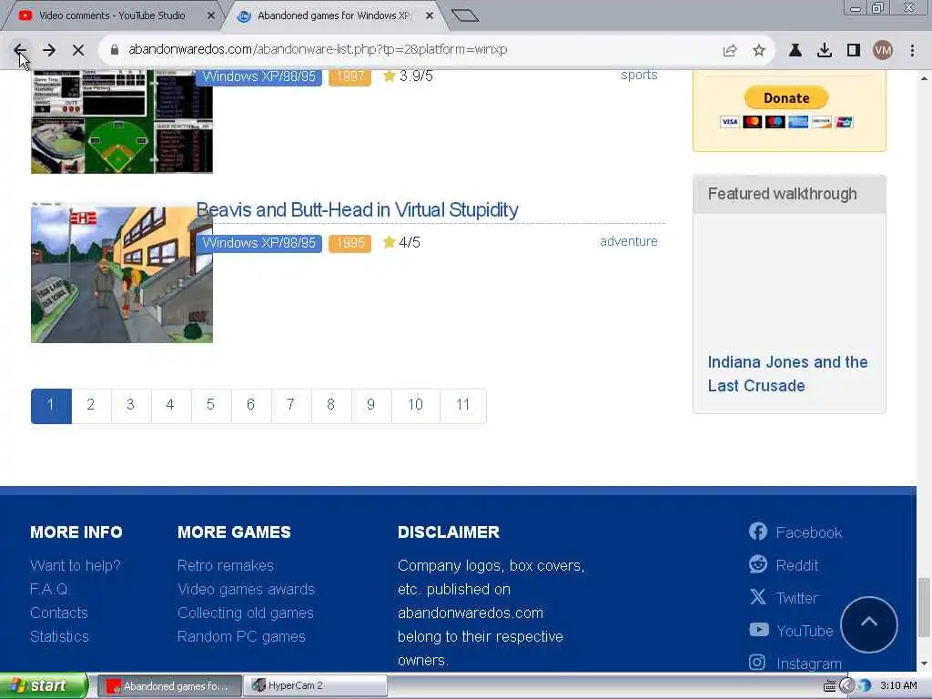Open the Retro remakes link
932x699 pixels.
pyautogui.click(x=226, y=565)
